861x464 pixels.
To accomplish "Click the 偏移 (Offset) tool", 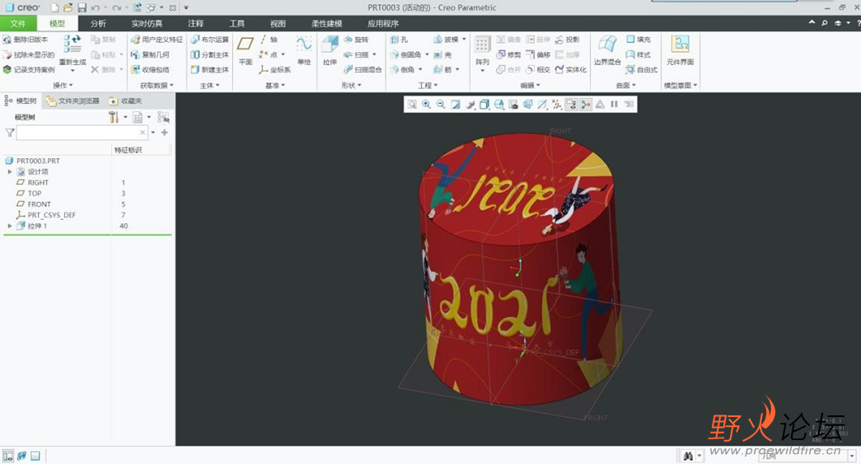I will click(537, 55).
